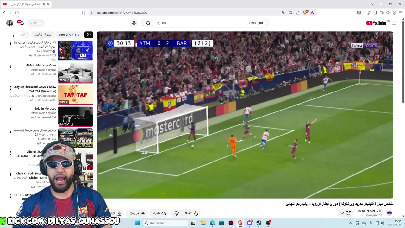Open the Liverpool vs Paris highlights thumbnail
The image size is (405, 228).
75,50
